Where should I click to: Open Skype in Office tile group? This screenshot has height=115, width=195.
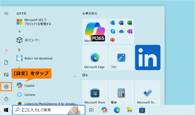[x=113, y=31]
